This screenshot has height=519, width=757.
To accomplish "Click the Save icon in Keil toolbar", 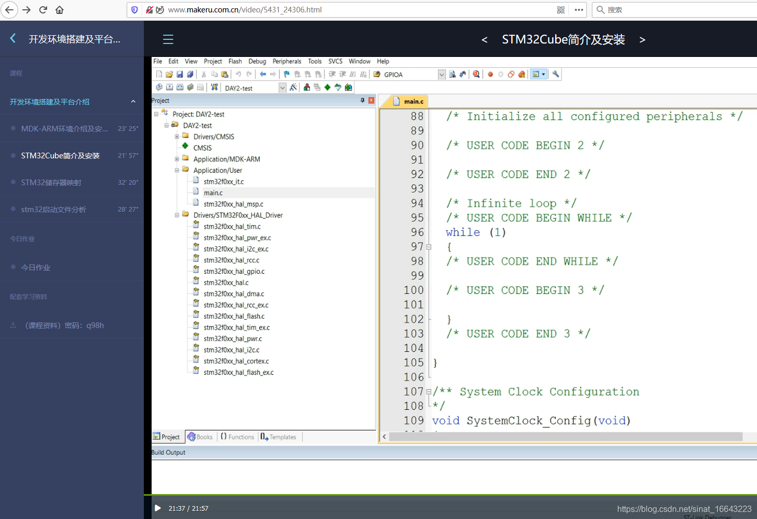I will click(180, 74).
